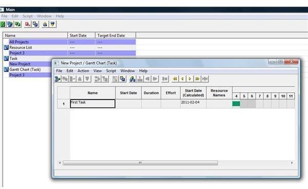Click the move-up arrow icon in Main toolbar

45,24
